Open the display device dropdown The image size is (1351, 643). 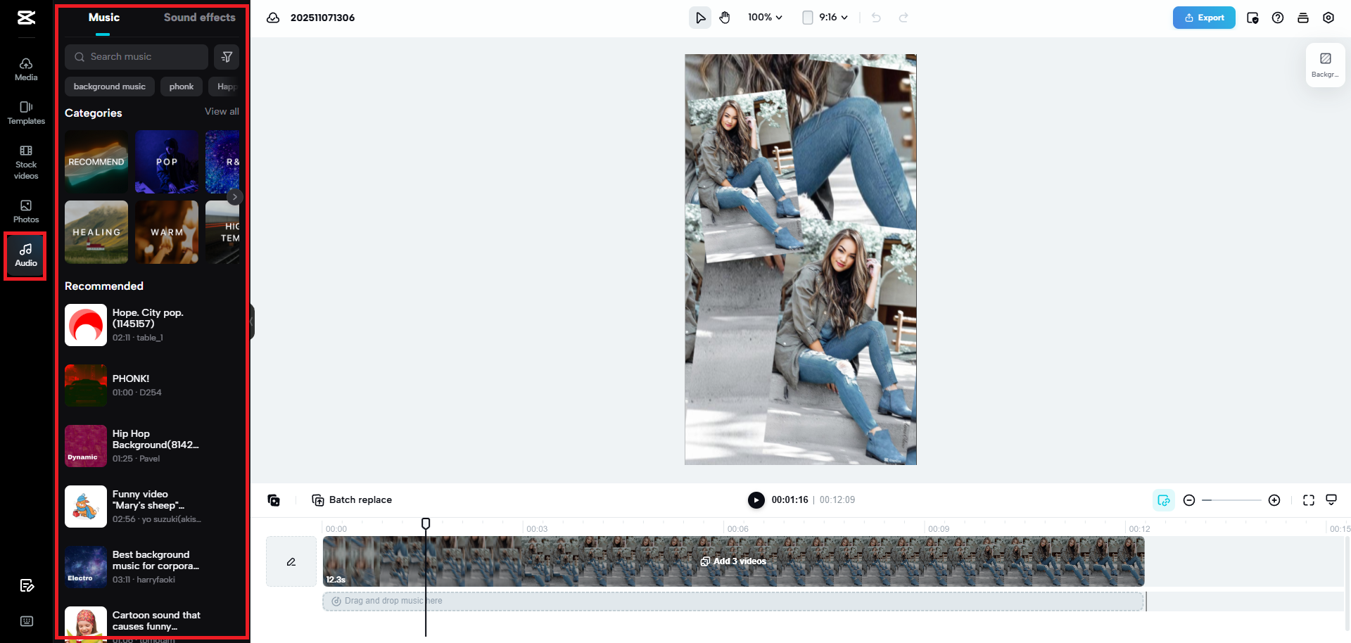(1331, 499)
